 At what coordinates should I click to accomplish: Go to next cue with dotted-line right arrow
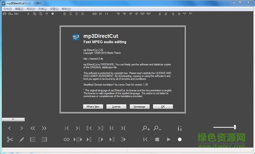[78, 128]
